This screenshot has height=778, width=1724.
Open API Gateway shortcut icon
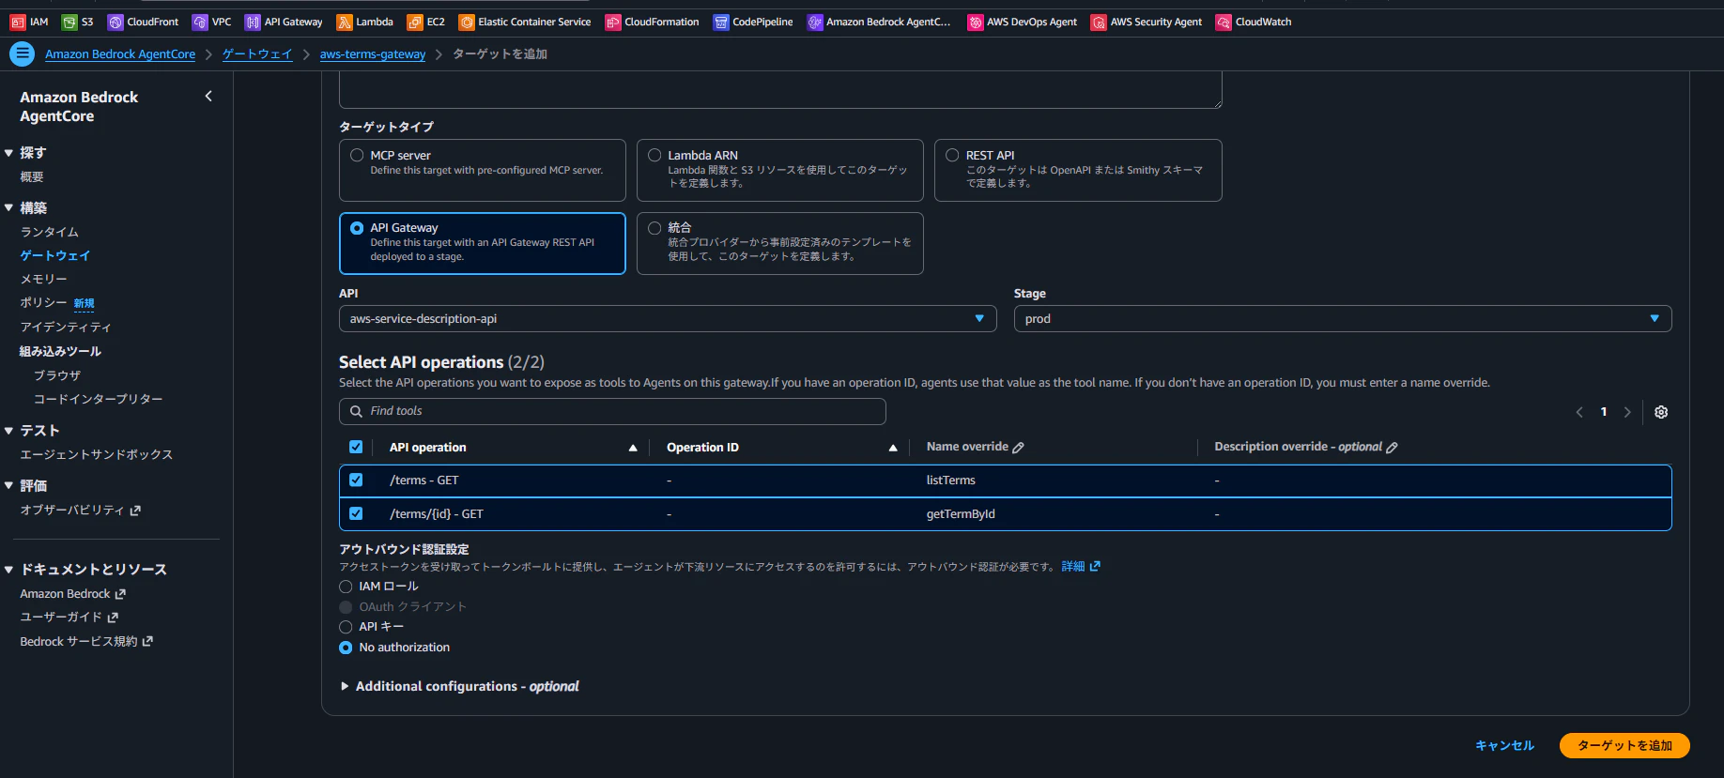[x=253, y=23]
